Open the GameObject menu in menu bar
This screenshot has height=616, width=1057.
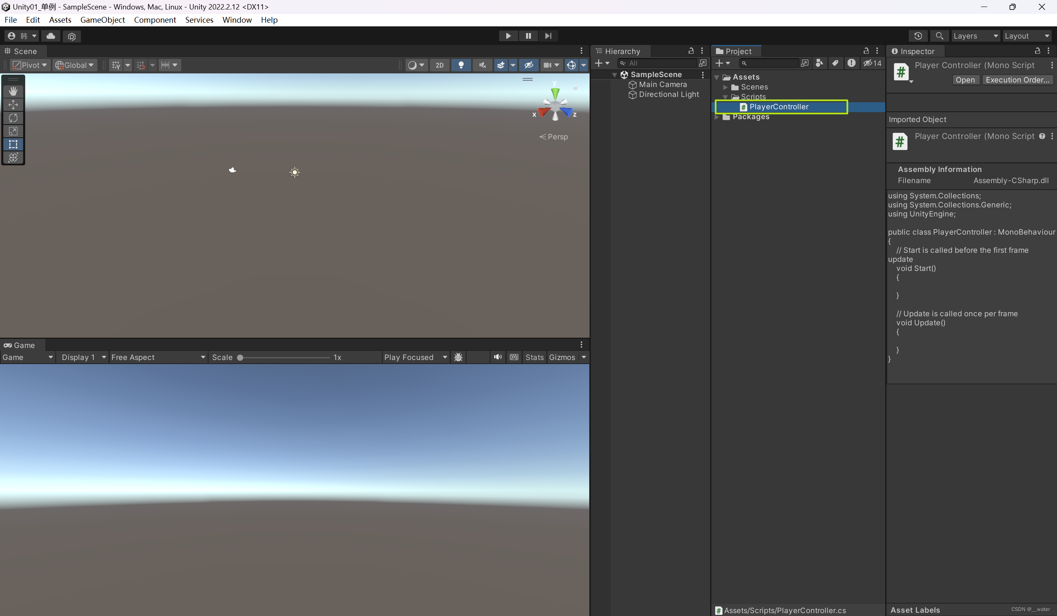pos(103,20)
